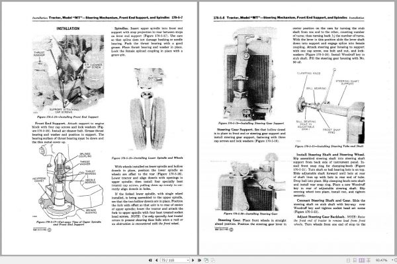Go to the next page
This screenshot has width=397, height=264.
[193, 260]
